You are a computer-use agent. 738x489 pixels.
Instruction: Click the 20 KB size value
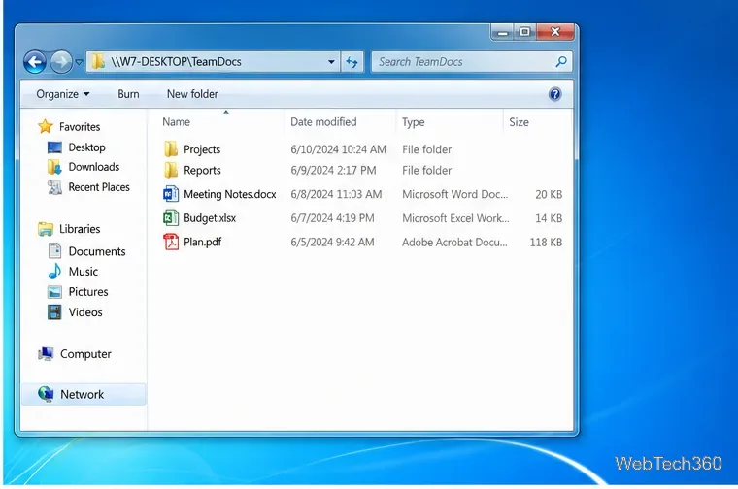coord(549,194)
